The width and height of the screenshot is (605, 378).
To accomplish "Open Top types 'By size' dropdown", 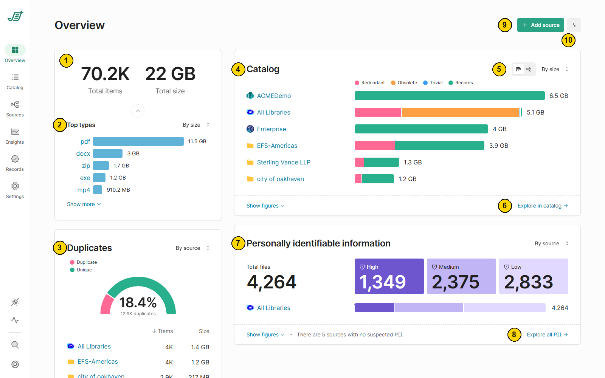I will 196,125.
